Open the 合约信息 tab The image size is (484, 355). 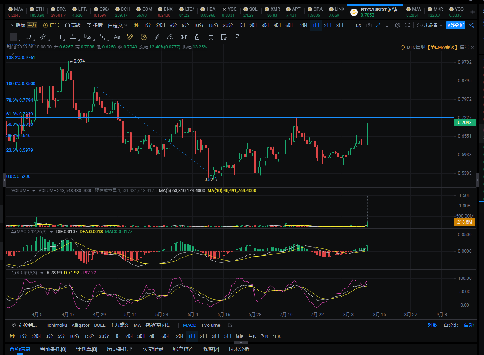(x=20, y=349)
